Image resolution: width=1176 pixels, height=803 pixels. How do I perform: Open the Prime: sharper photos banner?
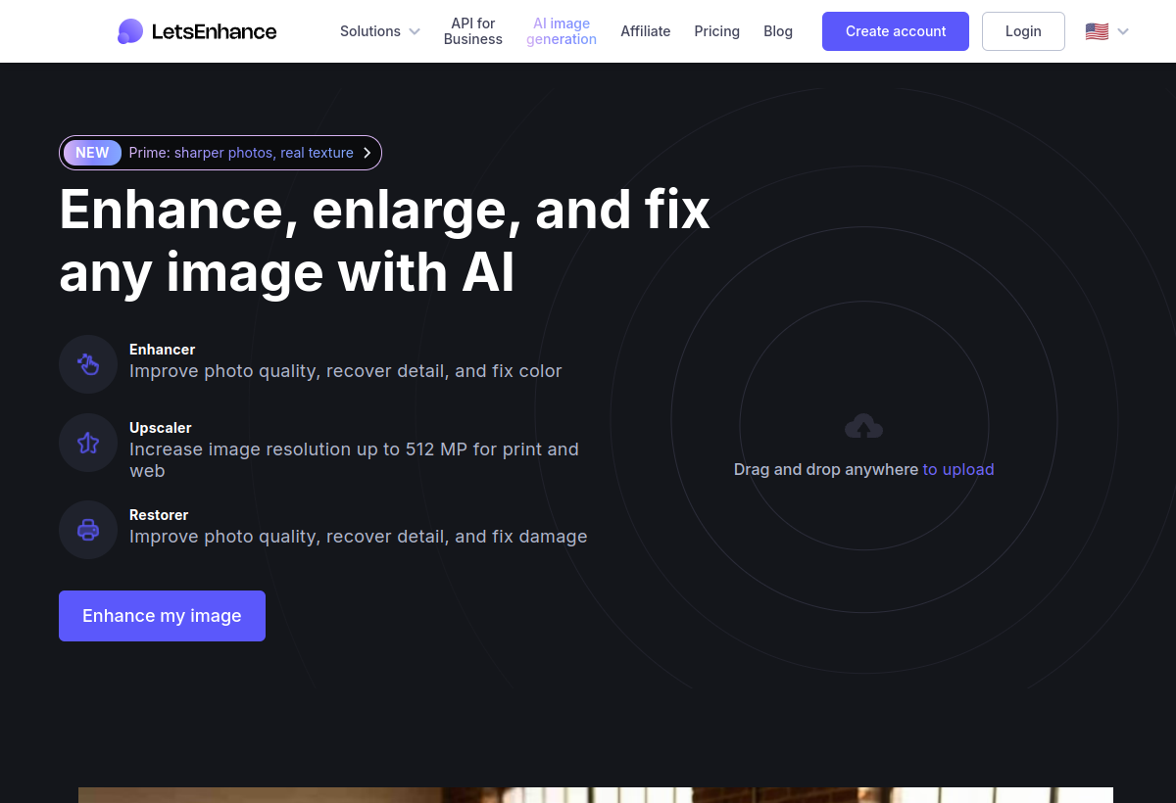220,153
